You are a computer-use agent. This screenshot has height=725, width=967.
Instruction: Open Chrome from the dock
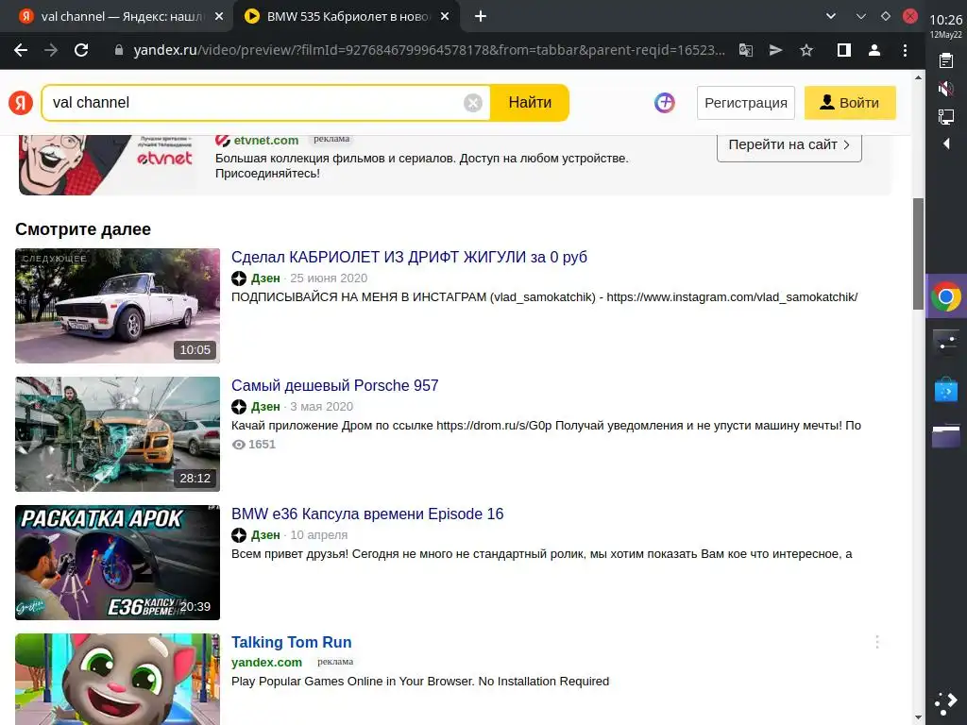946,296
